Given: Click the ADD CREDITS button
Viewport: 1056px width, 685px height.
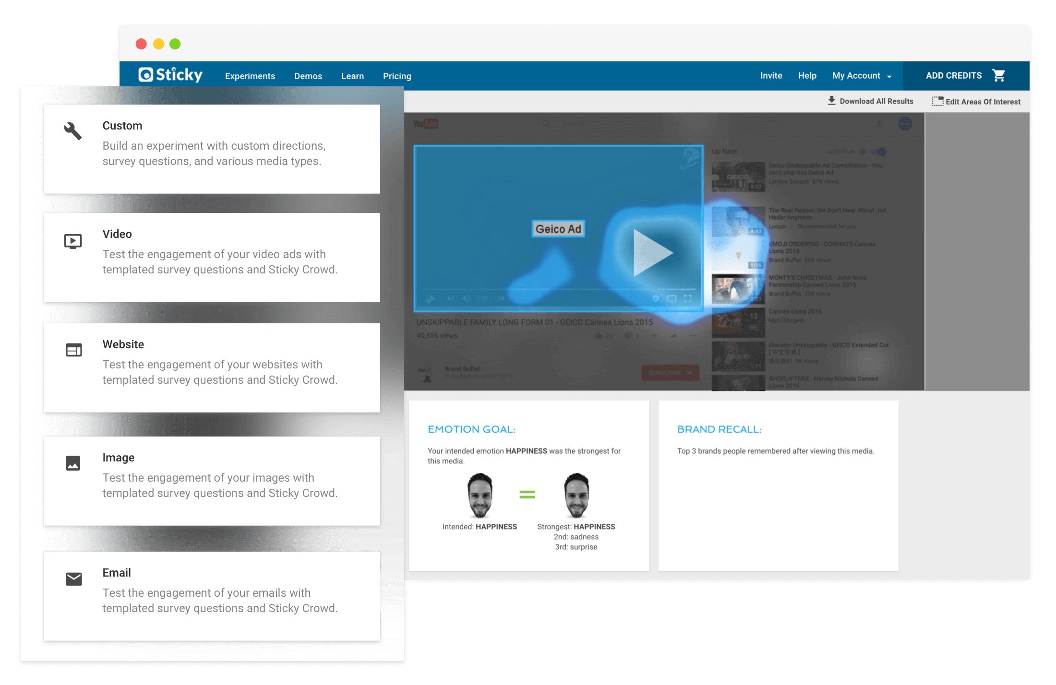Looking at the screenshot, I should pos(953,76).
